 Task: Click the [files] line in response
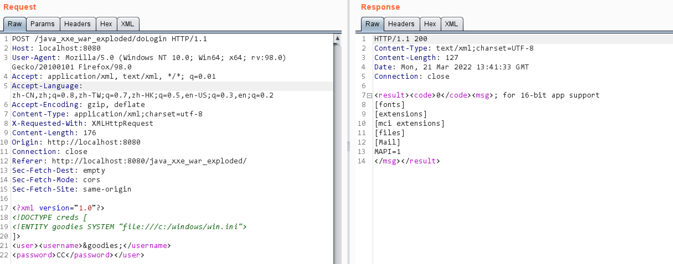click(x=390, y=133)
